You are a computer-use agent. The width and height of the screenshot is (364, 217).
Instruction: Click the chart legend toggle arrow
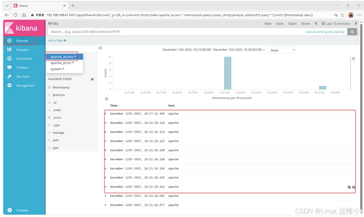click(353, 59)
